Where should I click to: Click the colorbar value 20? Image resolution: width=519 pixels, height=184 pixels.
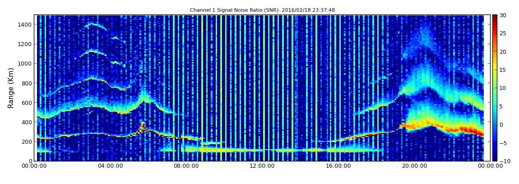pyautogui.click(x=503, y=52)
